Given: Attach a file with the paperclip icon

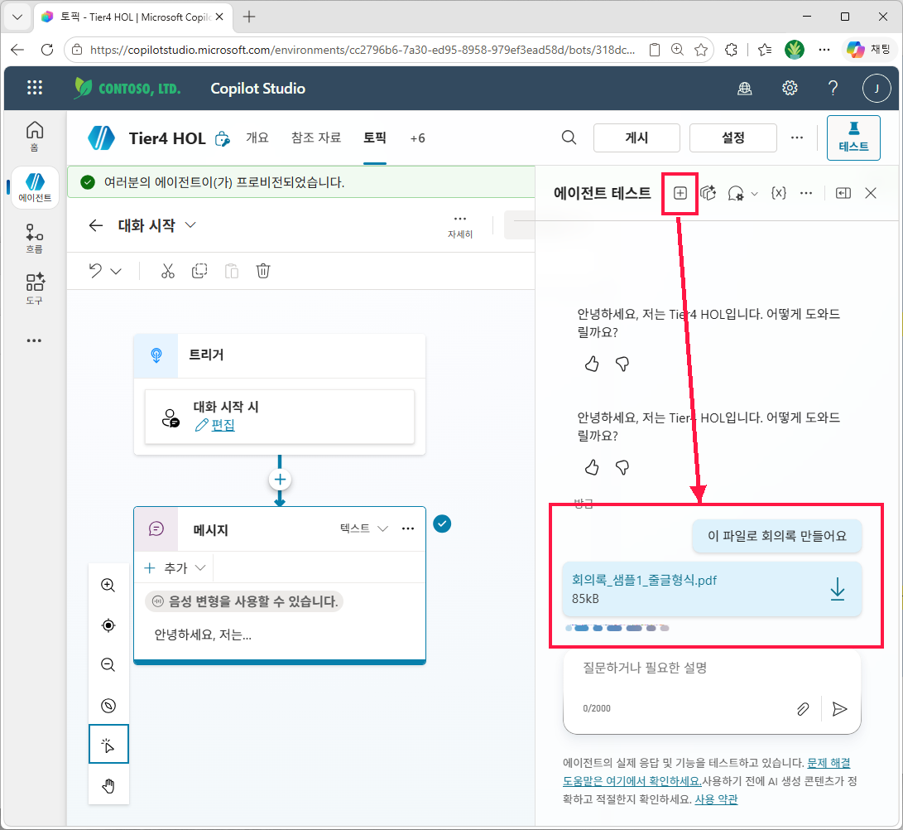Looking at the screenshot, I should coord(803,709).
